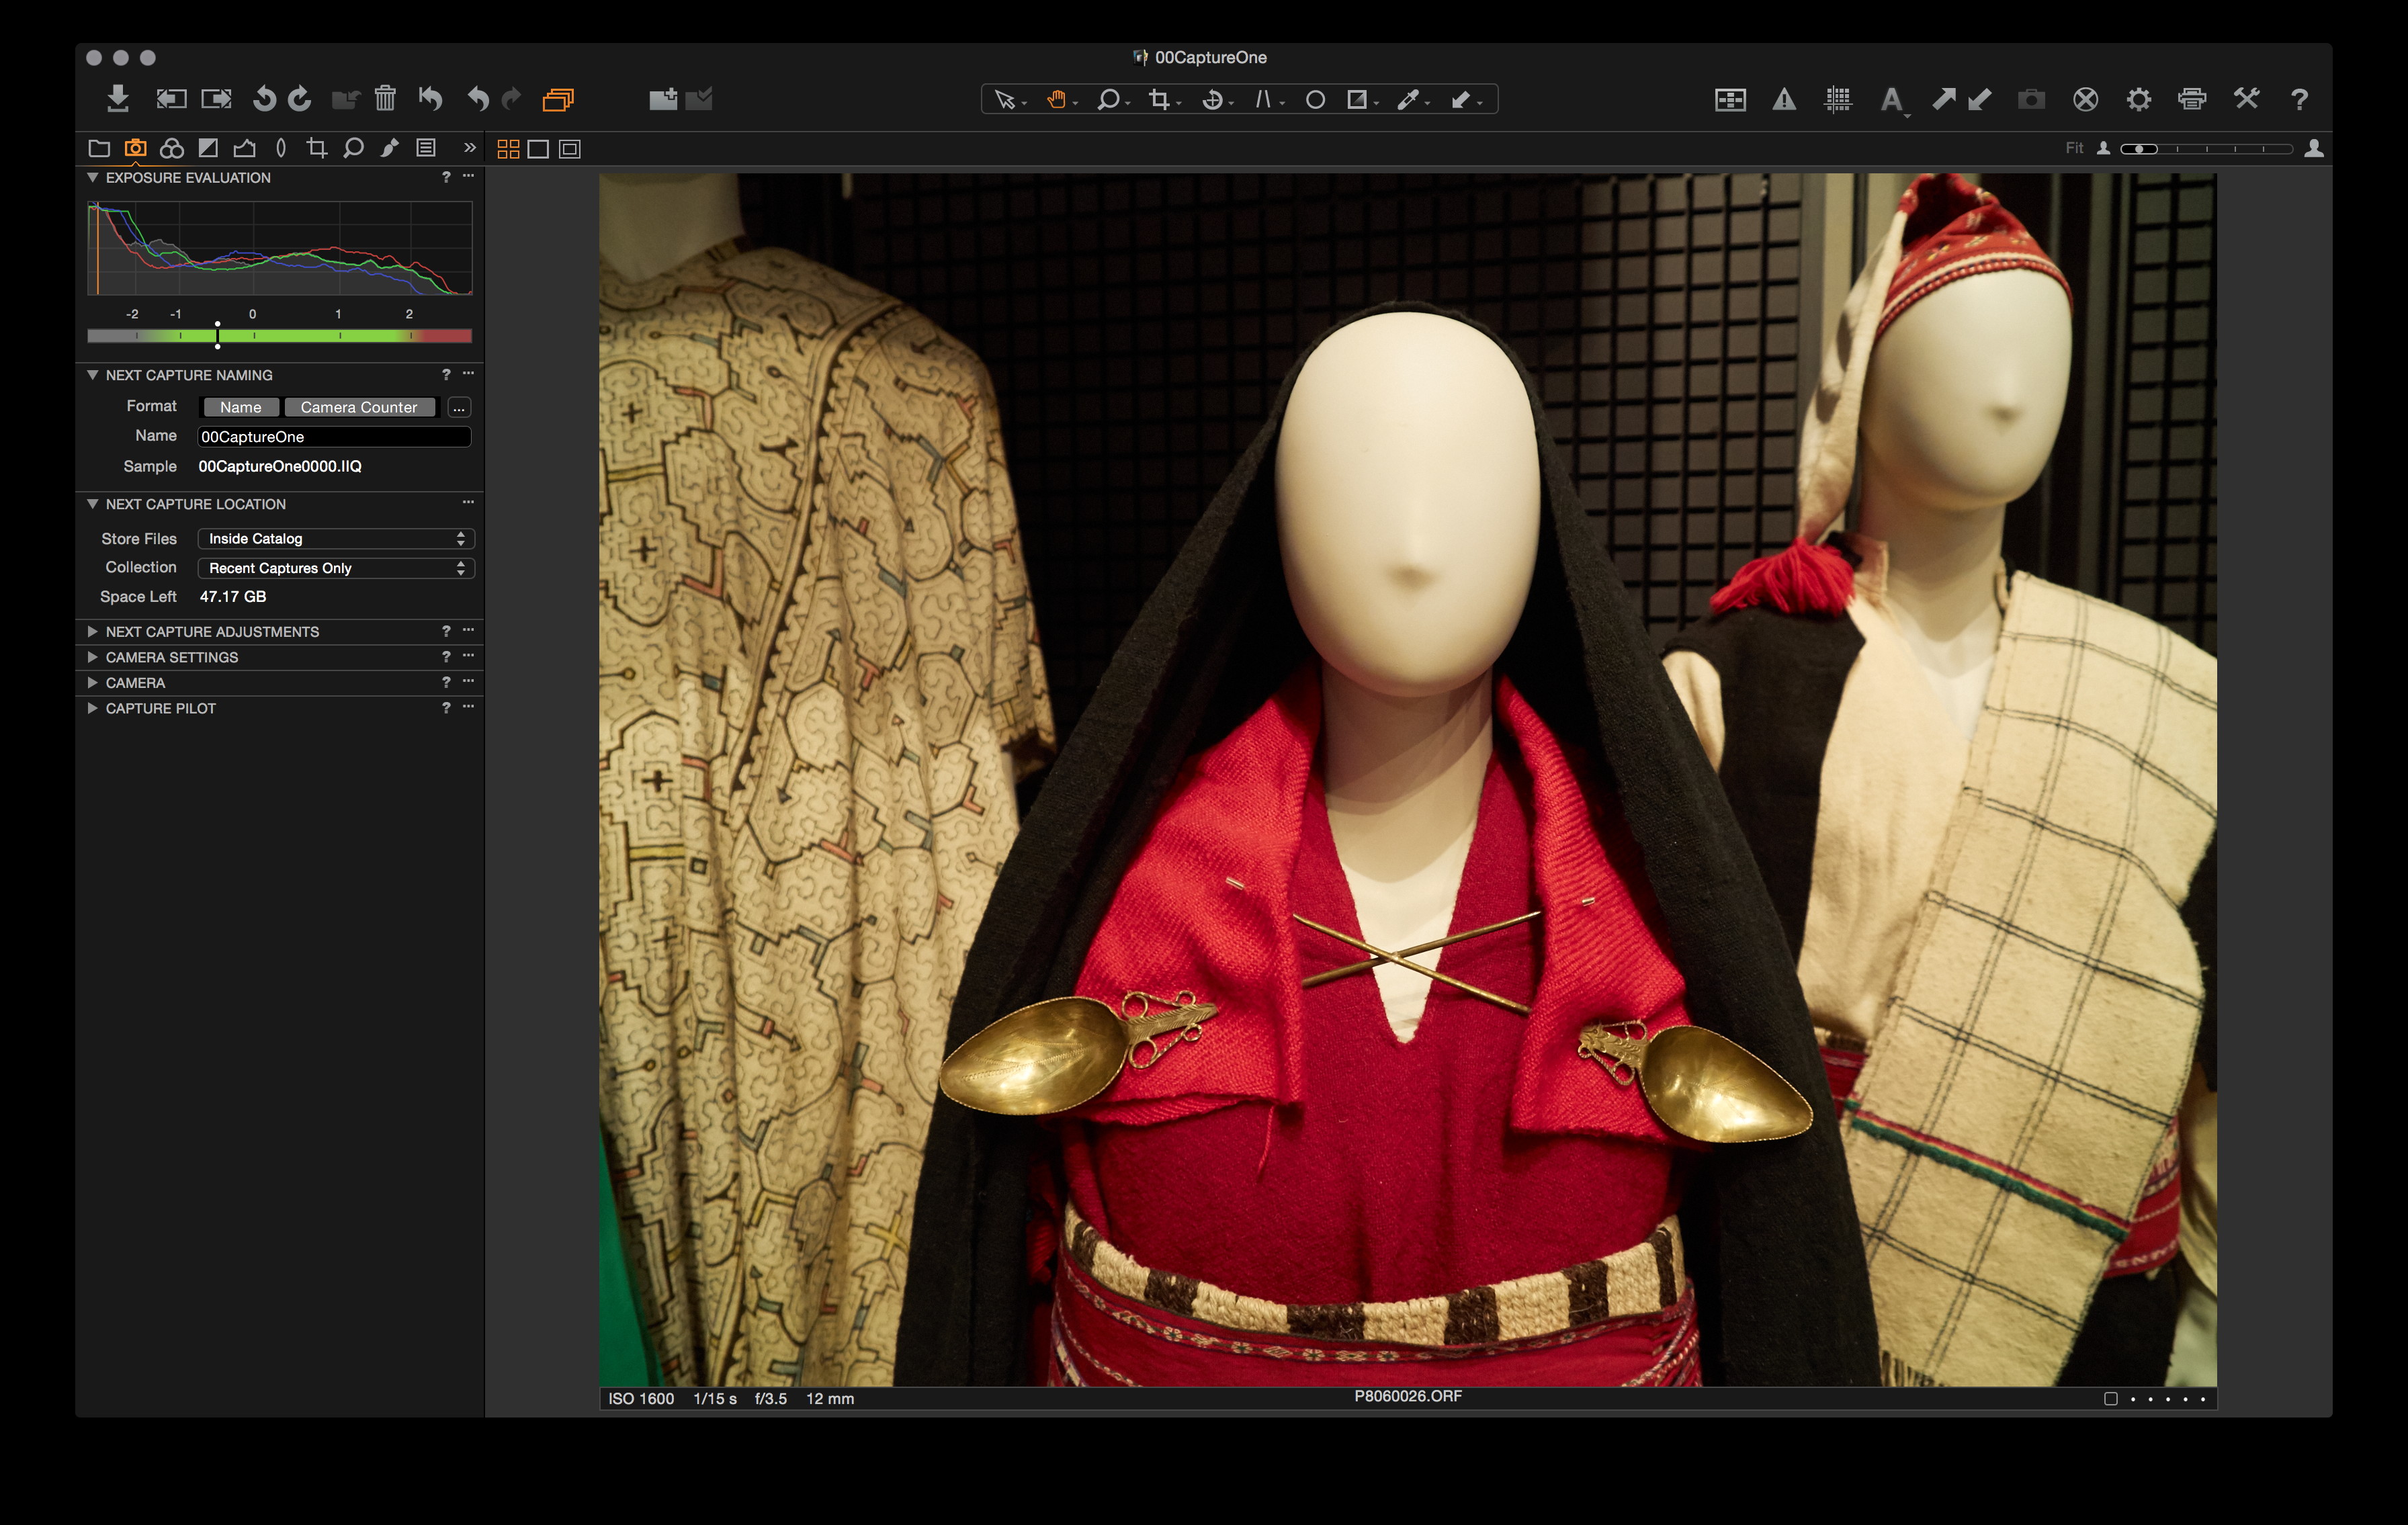Switch to the Color tool tab

171,148
